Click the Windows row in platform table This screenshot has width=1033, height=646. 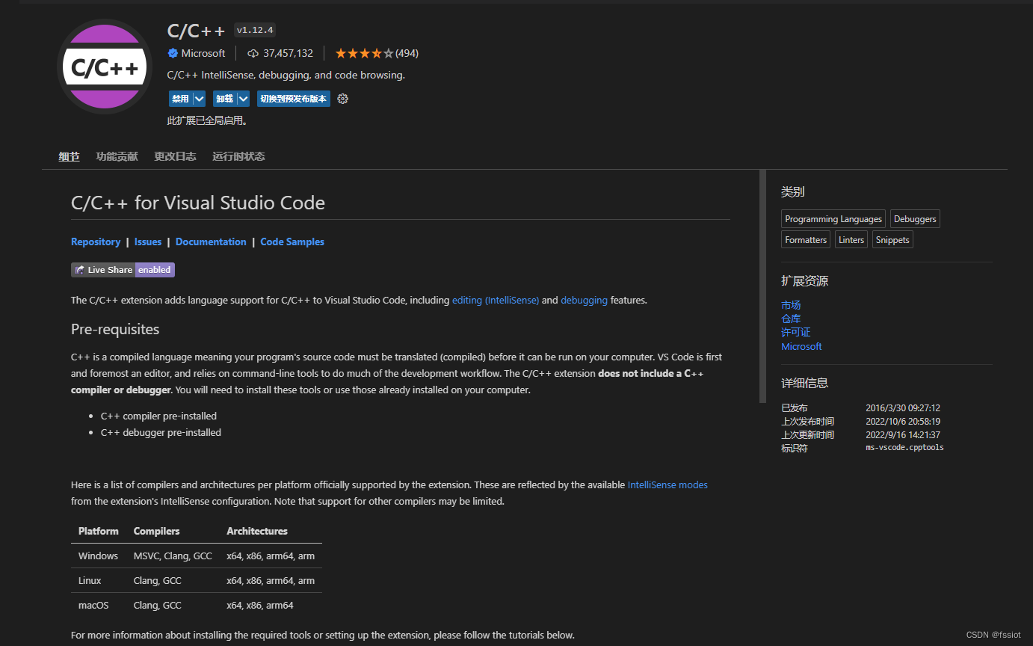(x=197, y=556)
